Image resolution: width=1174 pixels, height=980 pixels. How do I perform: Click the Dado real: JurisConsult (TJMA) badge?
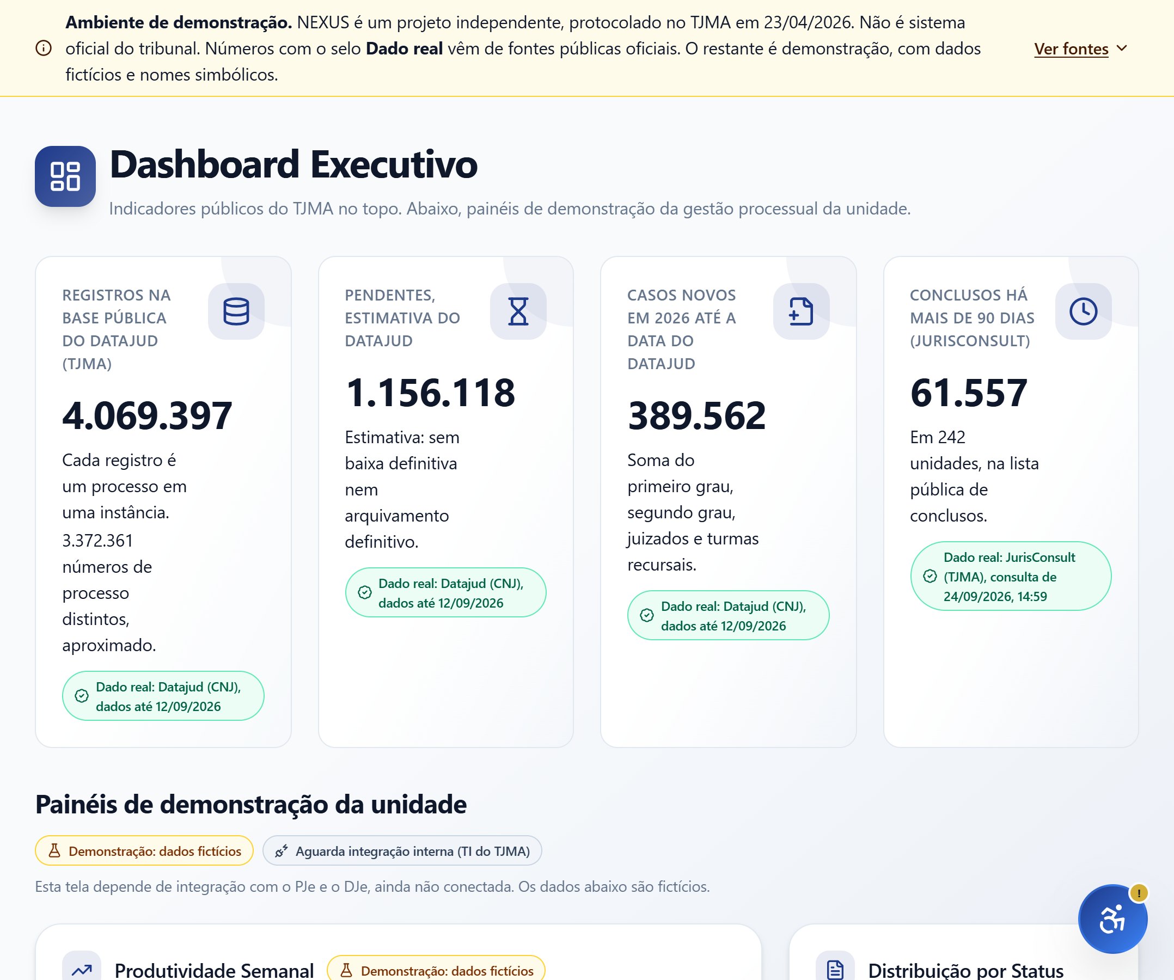point(1011,577)
